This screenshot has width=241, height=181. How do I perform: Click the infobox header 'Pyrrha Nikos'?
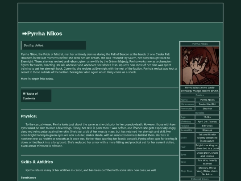pos(199,44)
